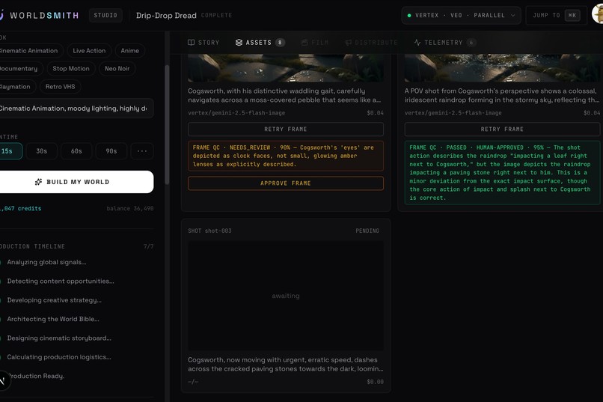The height and width of the screenshot is (402, 603).
Task: Select the Live Action style chip
Action: pos(89,50)
